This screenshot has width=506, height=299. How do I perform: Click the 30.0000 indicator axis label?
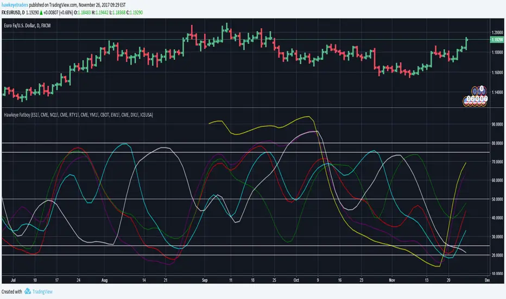coord(497,236)
